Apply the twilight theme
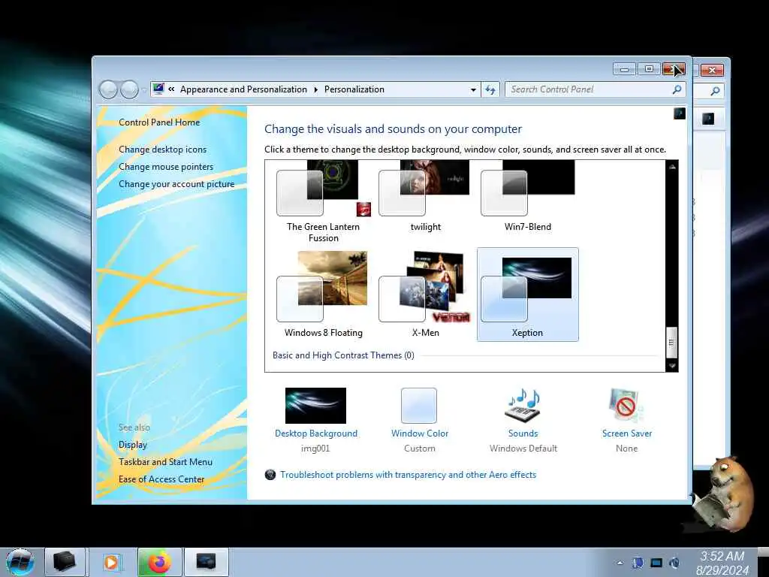Image resolution: width=769 pixels, height=577 pixels. (x=425, y=196)
